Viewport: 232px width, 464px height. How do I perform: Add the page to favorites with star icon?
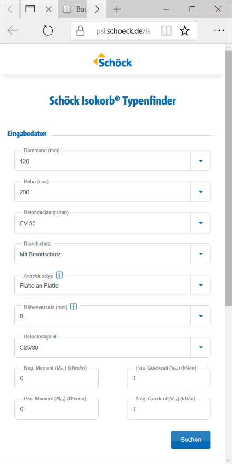click(185, 30)
